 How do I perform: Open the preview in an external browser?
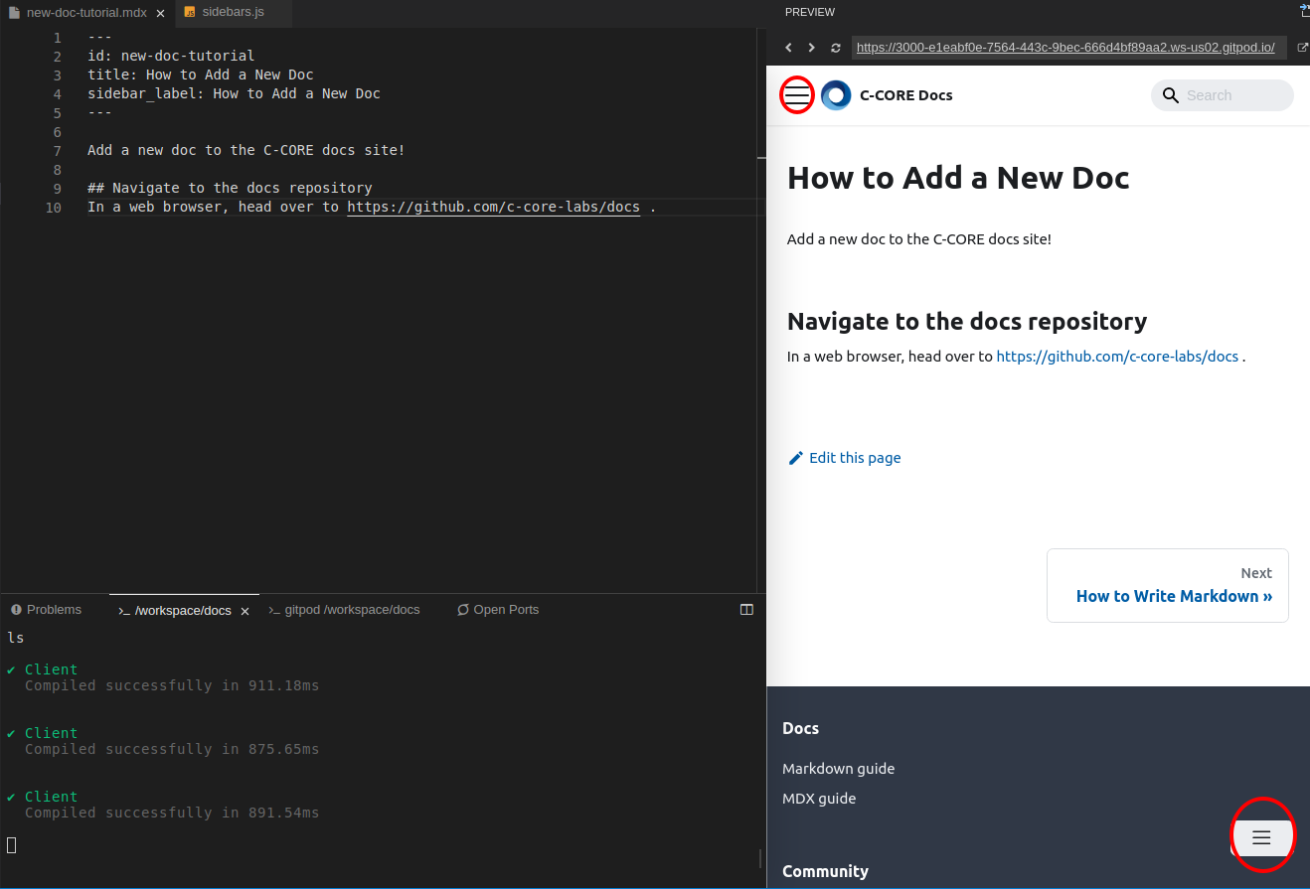(1302, 47)
